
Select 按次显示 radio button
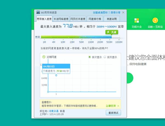pyautogui.click(x=90, y=57)
